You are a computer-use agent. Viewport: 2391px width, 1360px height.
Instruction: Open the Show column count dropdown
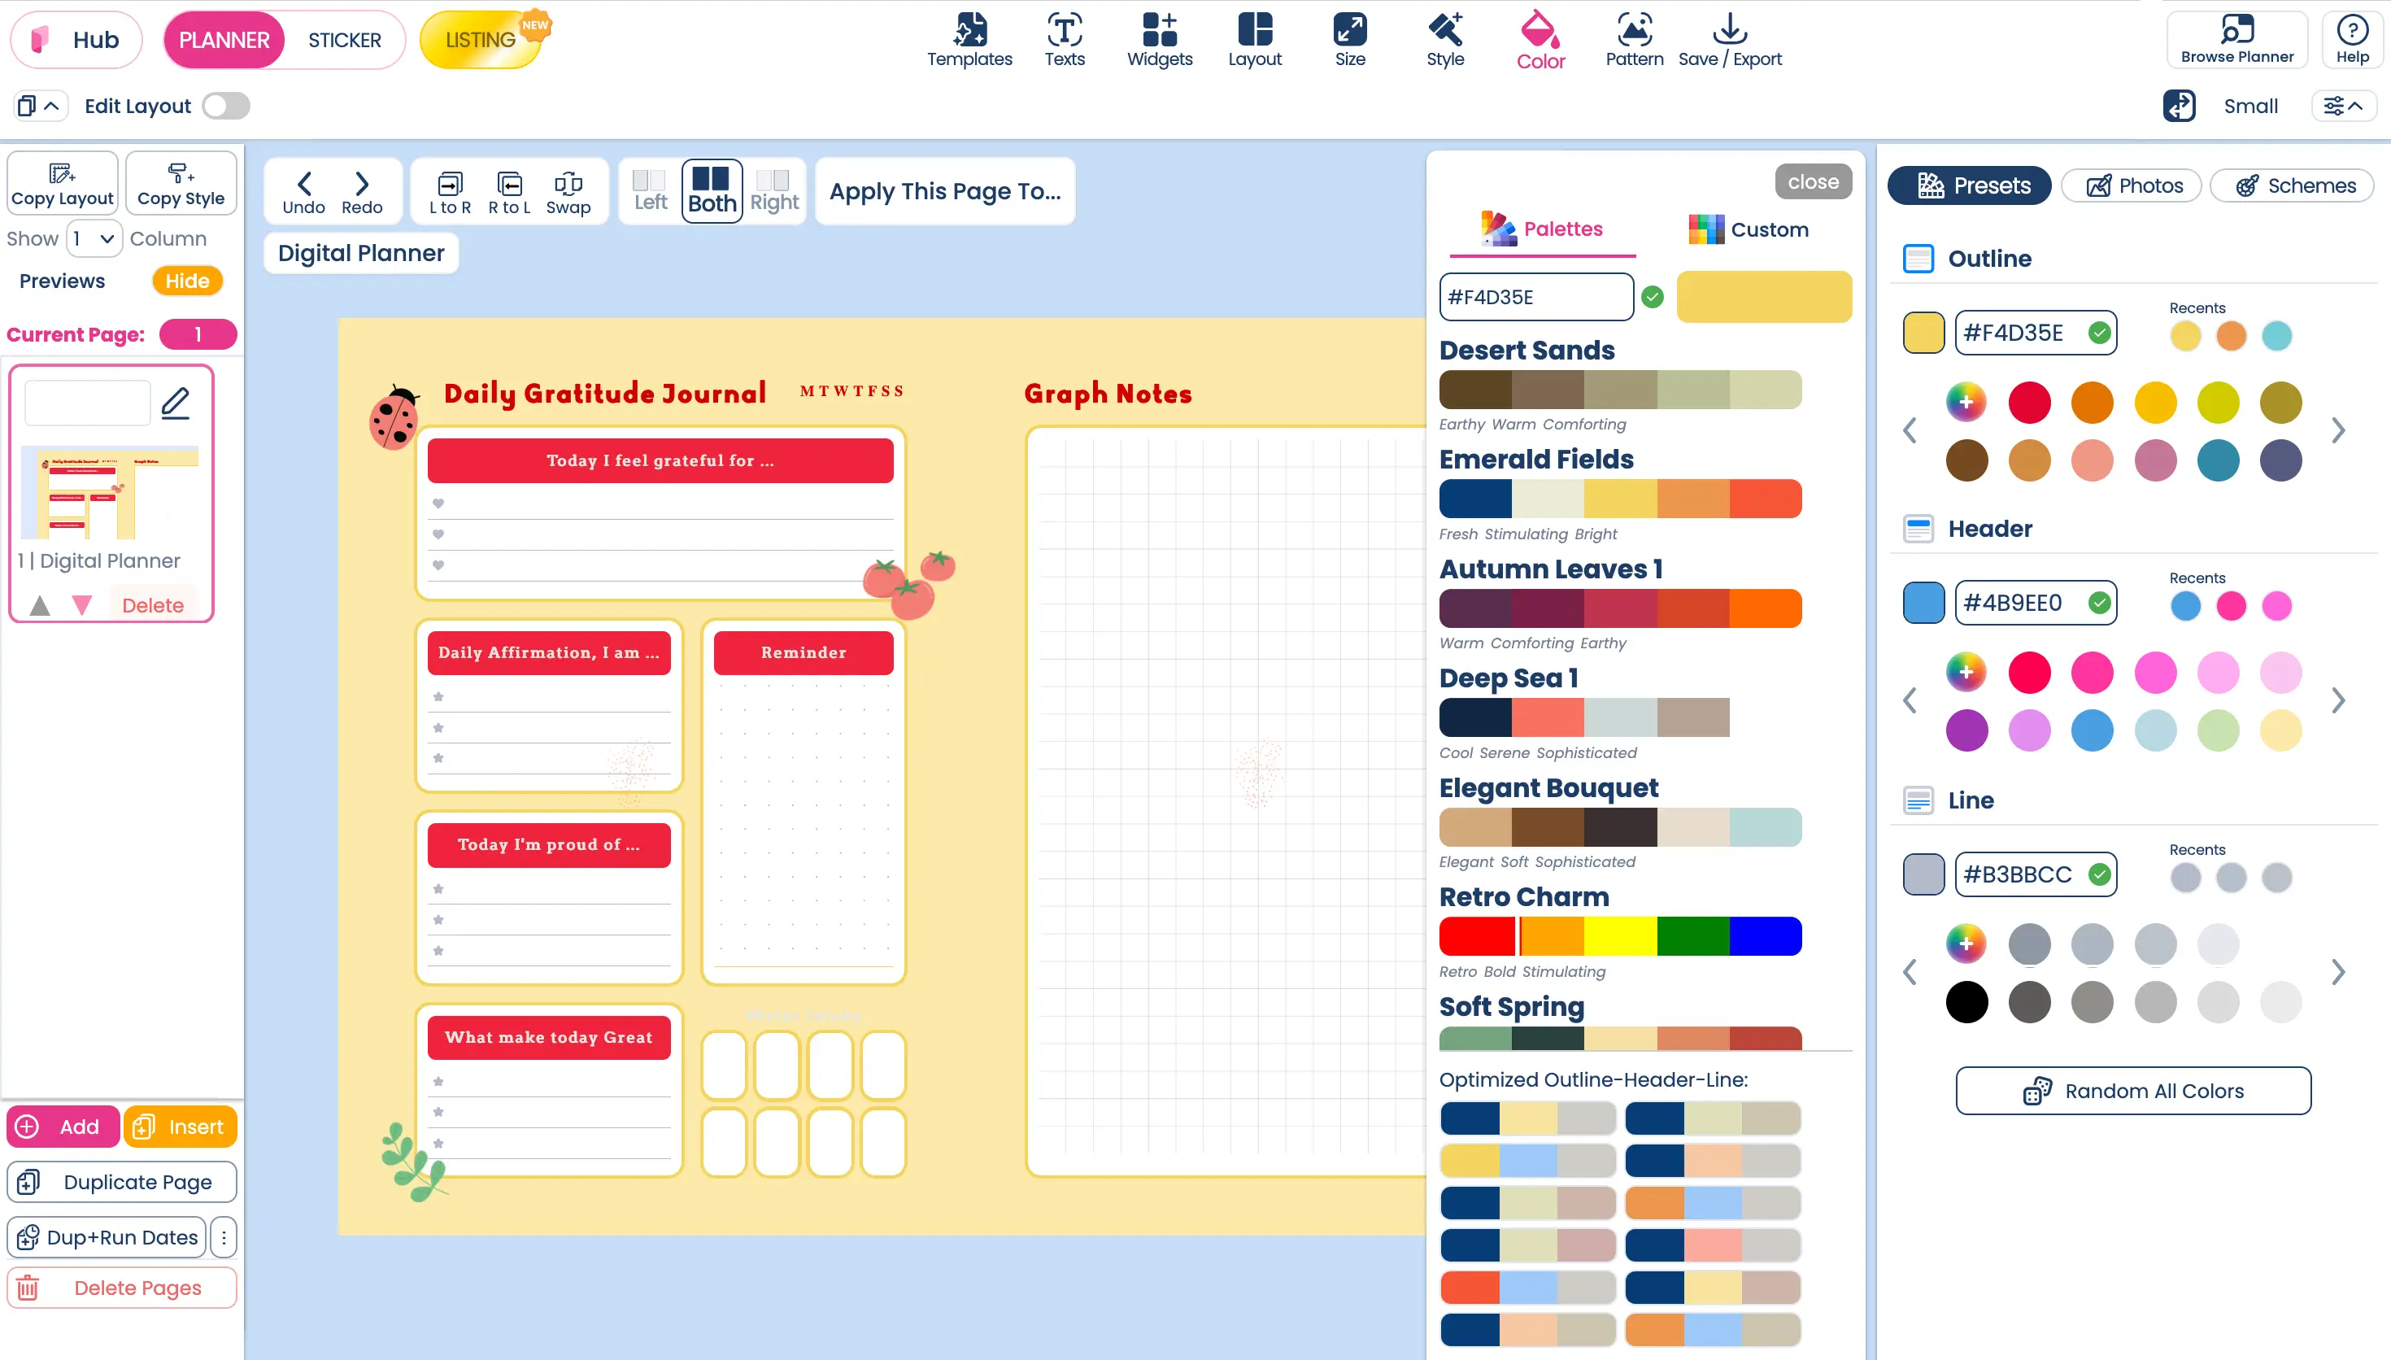(94, 238)
